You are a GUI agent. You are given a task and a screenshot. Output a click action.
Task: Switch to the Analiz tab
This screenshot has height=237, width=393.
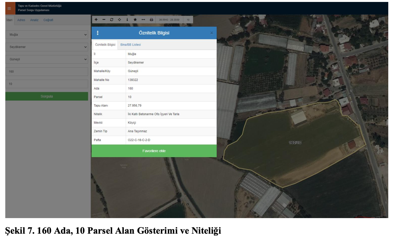[34, 20]
